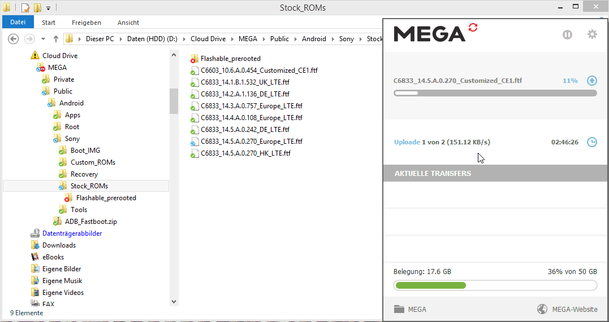The image size is (609, 322).
Task: Select C6833_14.2.A.1.136_DE_LTE.ftf file
Action: (x=245, y=94)
